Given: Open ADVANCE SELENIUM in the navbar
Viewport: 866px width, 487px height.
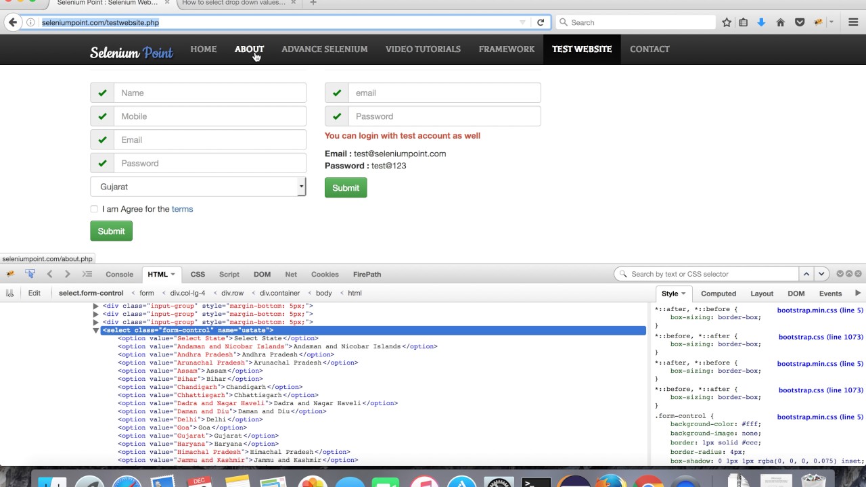Looking at the screenshot, I should point(325,49).
